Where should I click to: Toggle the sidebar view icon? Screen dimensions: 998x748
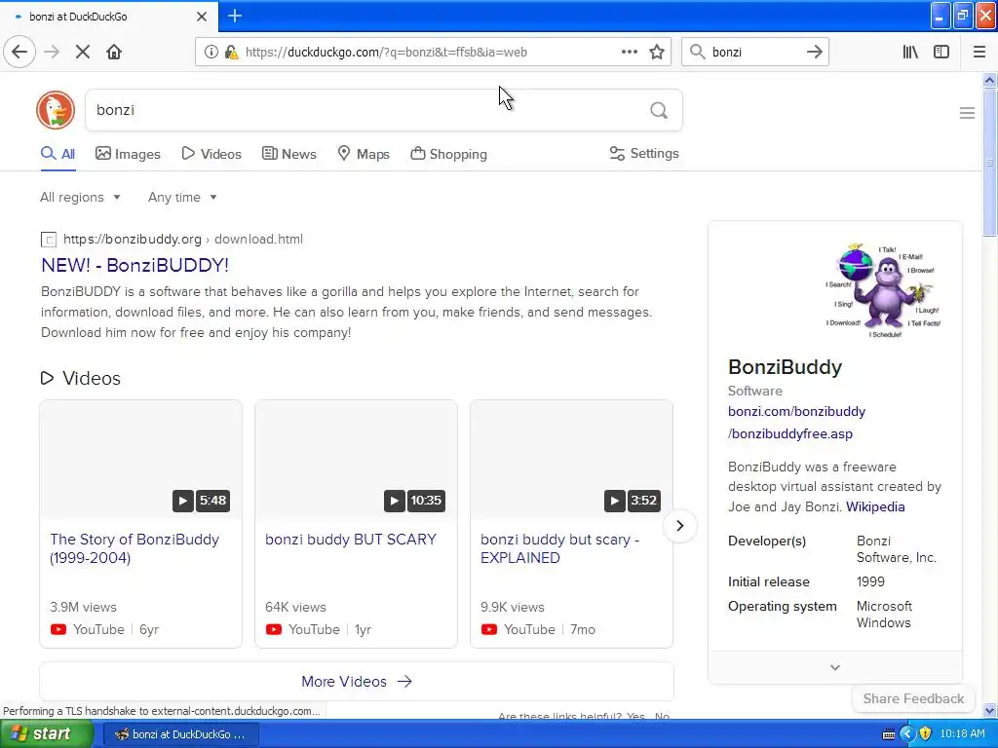pos(941,53)
